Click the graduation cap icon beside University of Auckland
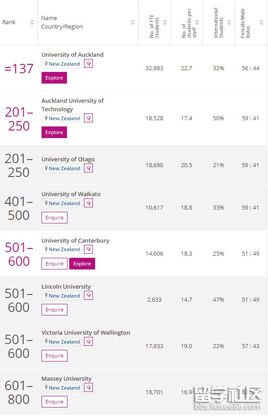Image resolution: width=268 pixels, height=416 pixels. coord(88,64)
